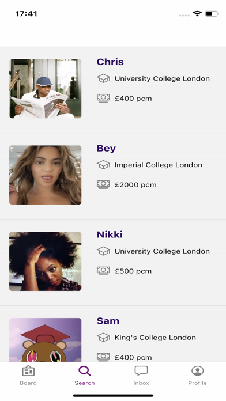The width and height of the screenshot is (226, 401).
Task: Open the Board tab icon
Action: tap(28, 372)
